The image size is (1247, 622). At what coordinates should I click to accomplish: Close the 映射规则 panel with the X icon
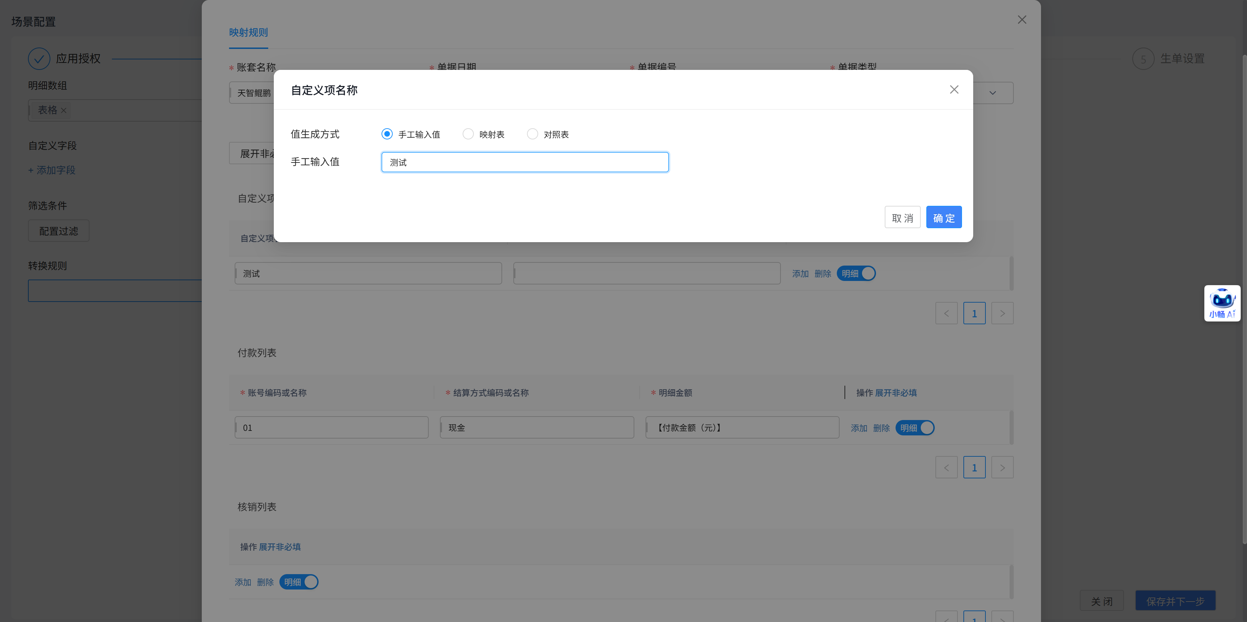(1021, 20)
